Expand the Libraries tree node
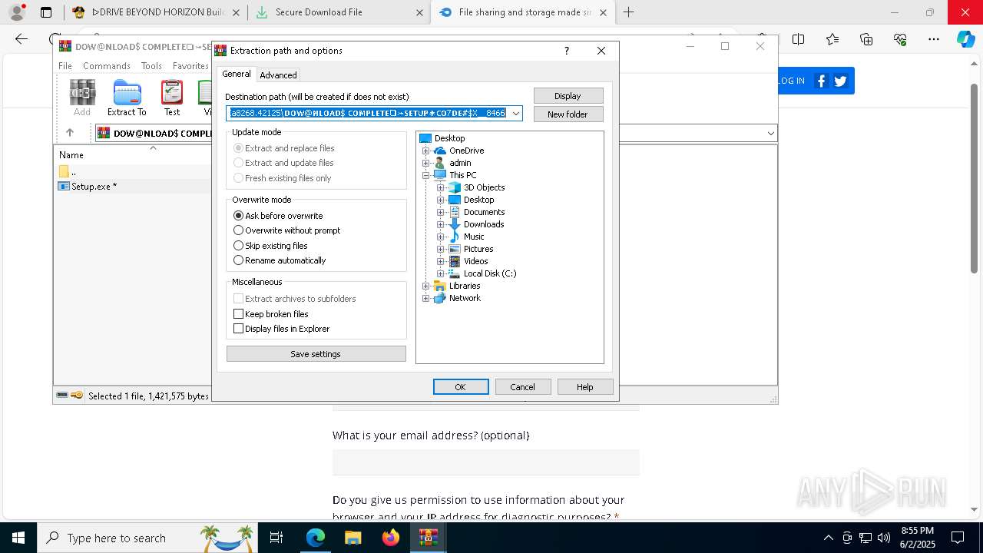 (425, 286)
